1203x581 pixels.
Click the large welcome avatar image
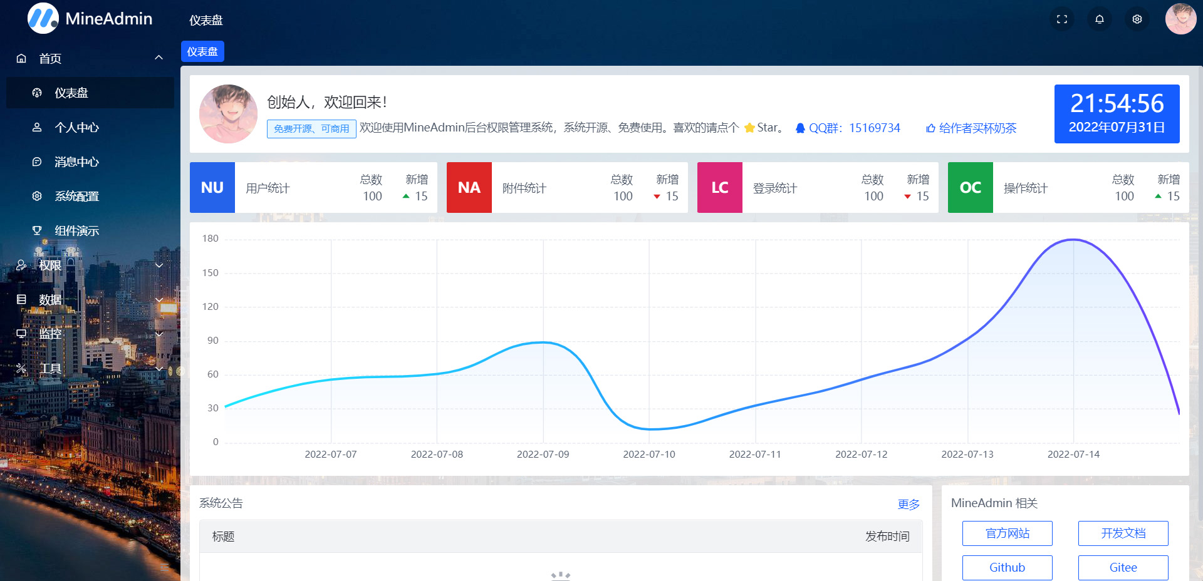click(x=228, y=114)
